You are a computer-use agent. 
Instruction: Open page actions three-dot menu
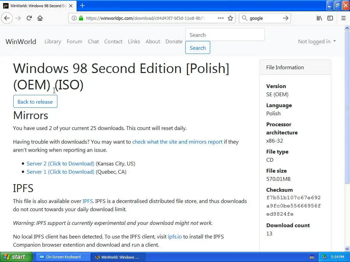coord(220,18)
